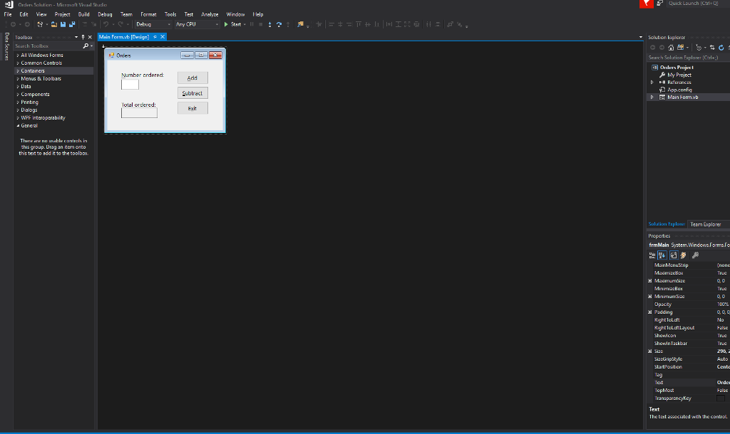The image size is (730, 434).
Task: Switch to the Team Explorer tab
Action: pos(705,224)
